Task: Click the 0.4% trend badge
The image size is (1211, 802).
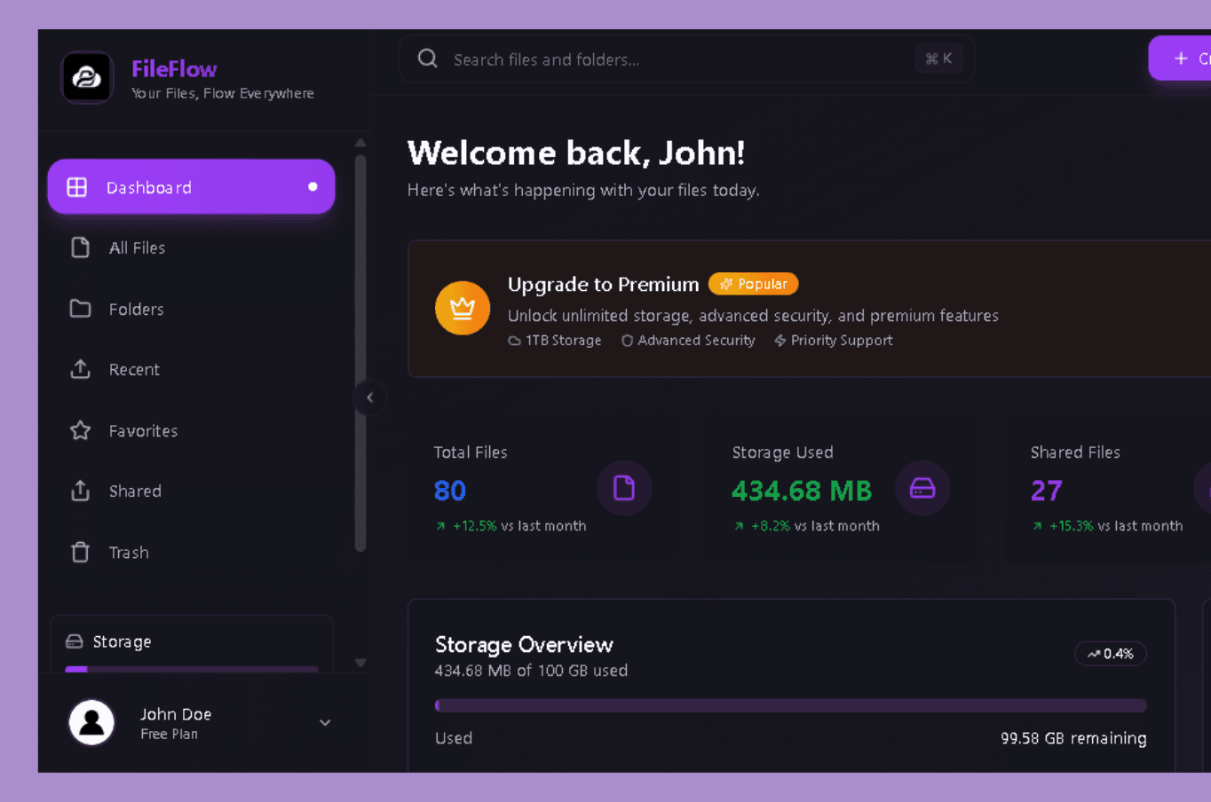Action: pos(1111,654)
